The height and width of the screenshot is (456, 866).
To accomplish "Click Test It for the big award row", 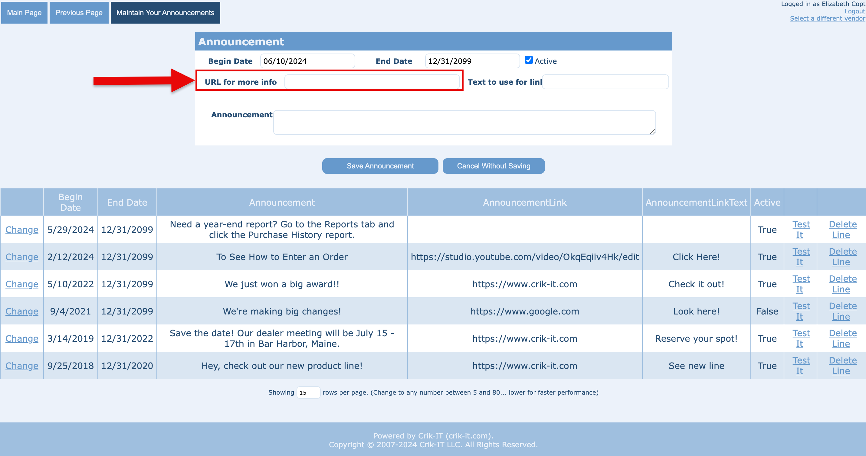I will tap(801, 284).
